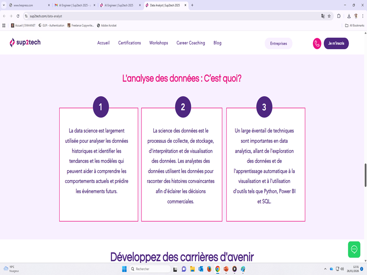Click the page vertical scrollbar thumb
Image resolution: width=367 pixels, height=275 pixels.
click(365, 175)
